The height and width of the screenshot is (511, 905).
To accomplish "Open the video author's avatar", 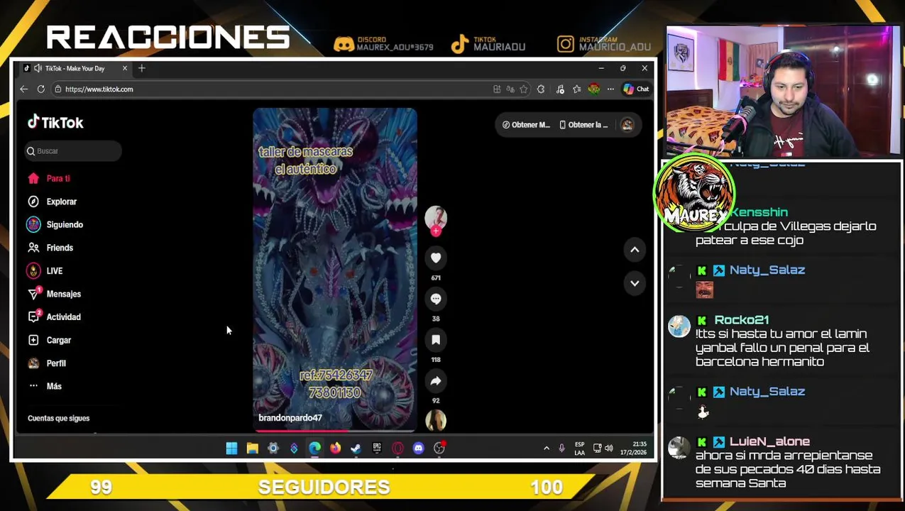I will [x=436, y=216].
